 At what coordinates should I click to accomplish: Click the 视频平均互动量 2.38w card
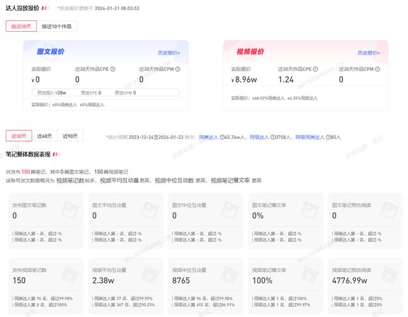124,285
